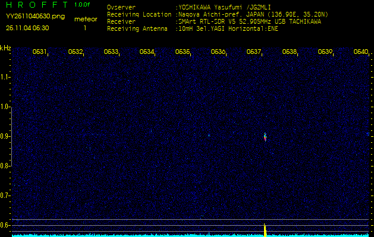Click the kHz axis unit label
Image resolution: width=374 pixels, height=237 pixels.
click(5, 48)
